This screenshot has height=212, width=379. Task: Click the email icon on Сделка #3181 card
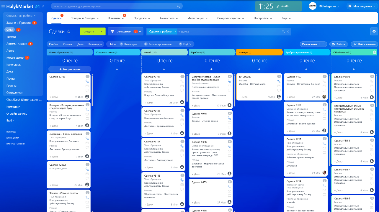click(x=182, y=120)
